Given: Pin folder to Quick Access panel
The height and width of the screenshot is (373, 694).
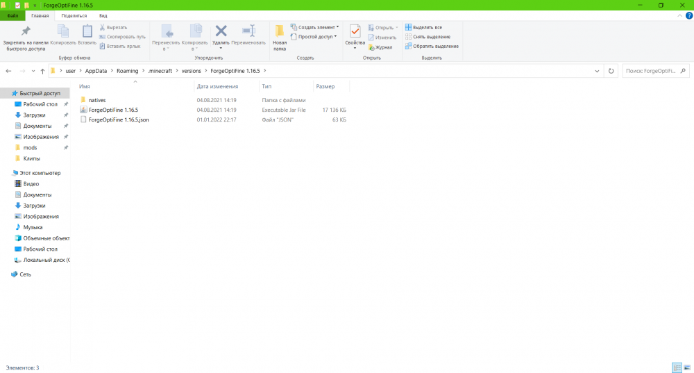Looking at the screenshot, I should pyautogui.click(x=26, y=38).
